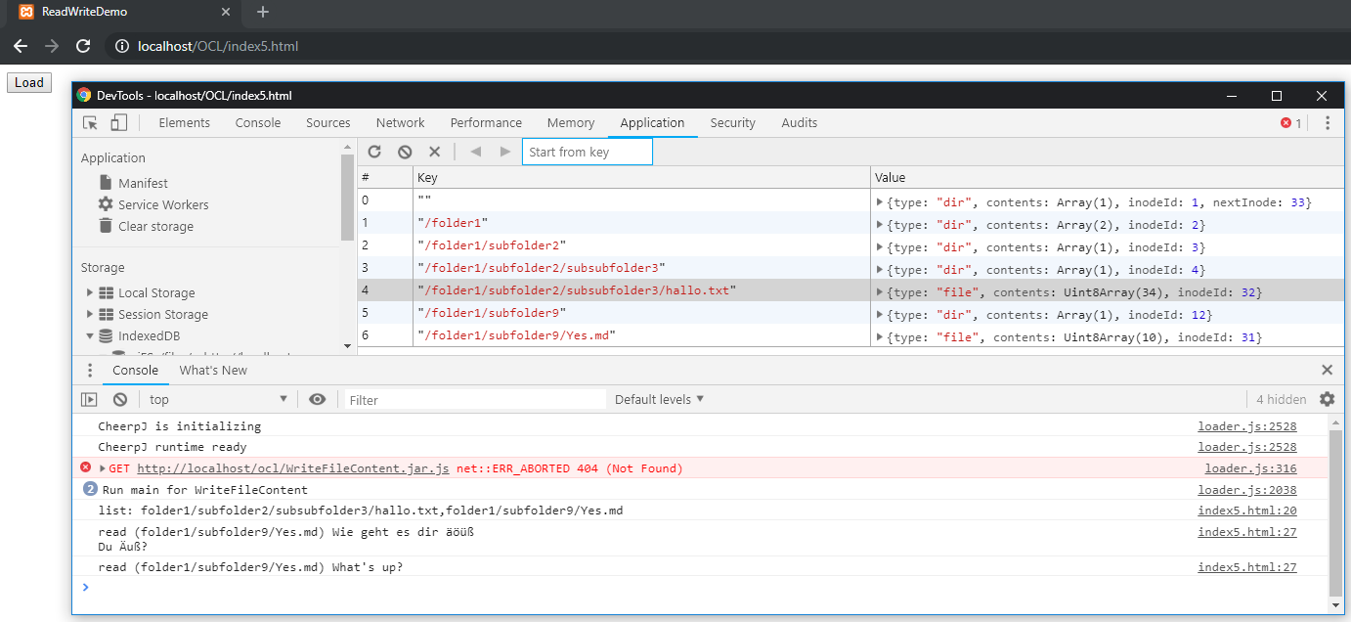Viewport: 1351px width, 622px height.
Task: Open the DevTools customize menu via three dots
Action: [1327, 122]
